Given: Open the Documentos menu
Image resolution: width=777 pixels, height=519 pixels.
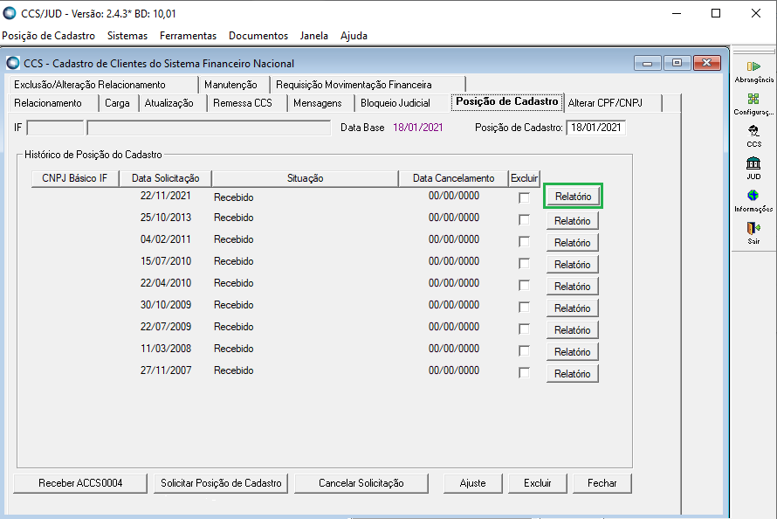Looking at the screenshot, I should [258, 36].
